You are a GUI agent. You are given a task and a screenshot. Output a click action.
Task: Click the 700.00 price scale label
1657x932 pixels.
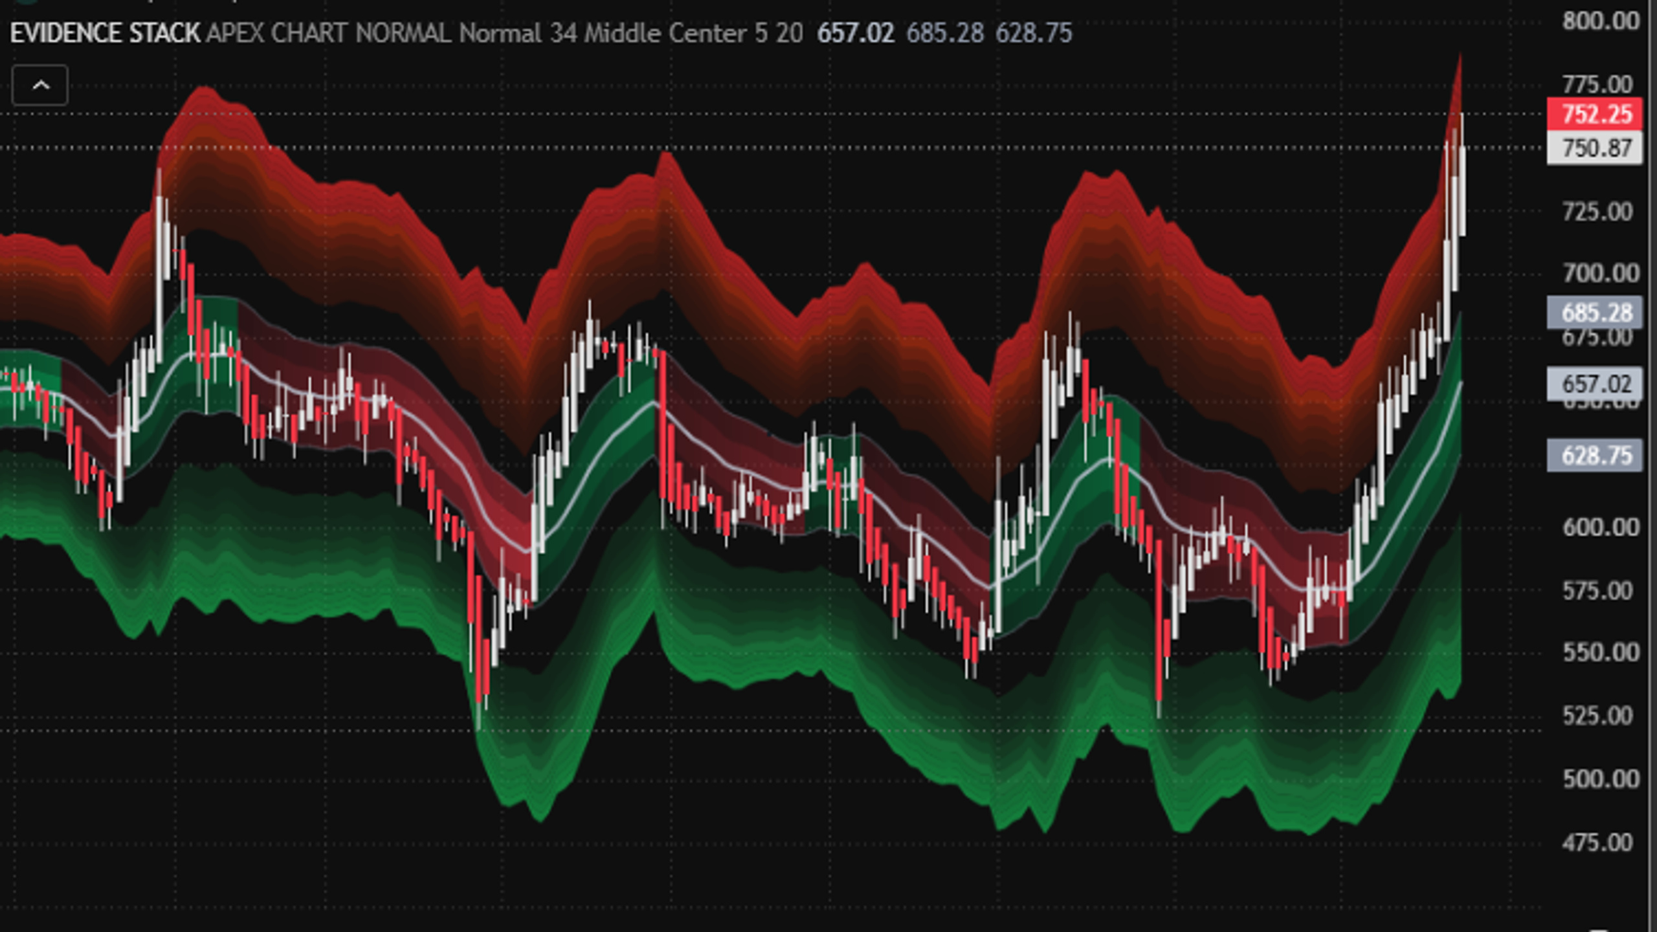click(1601, 273)
